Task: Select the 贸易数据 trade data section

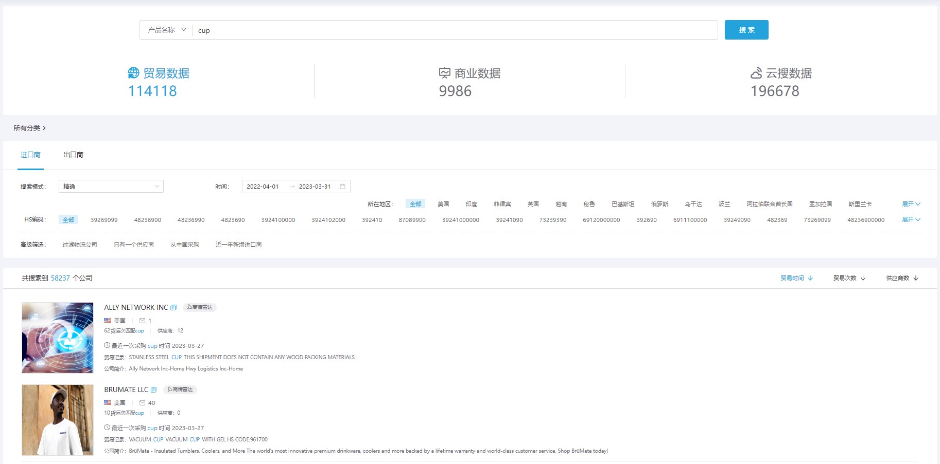Action: [159, 82]
